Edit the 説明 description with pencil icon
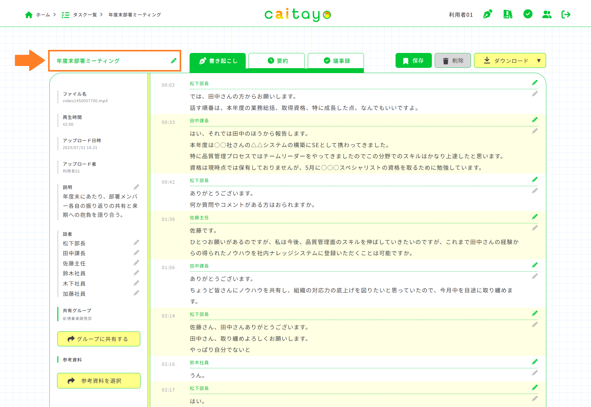The width and height of the screenshot is (591, 407). click(136, 187)
